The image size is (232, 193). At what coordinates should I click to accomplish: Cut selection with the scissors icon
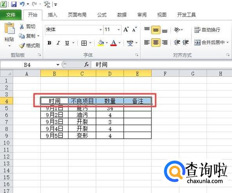[x=27, y=27]
